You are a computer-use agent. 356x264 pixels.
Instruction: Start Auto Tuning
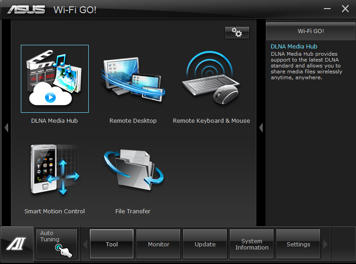[57, 244]
